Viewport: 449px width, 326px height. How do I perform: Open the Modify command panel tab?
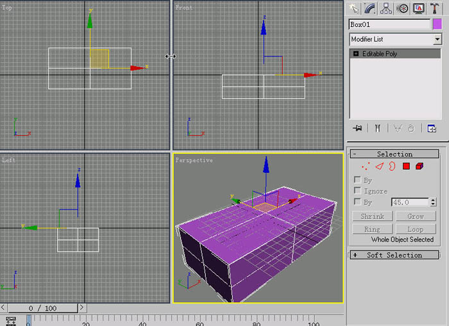coord(370,8)
